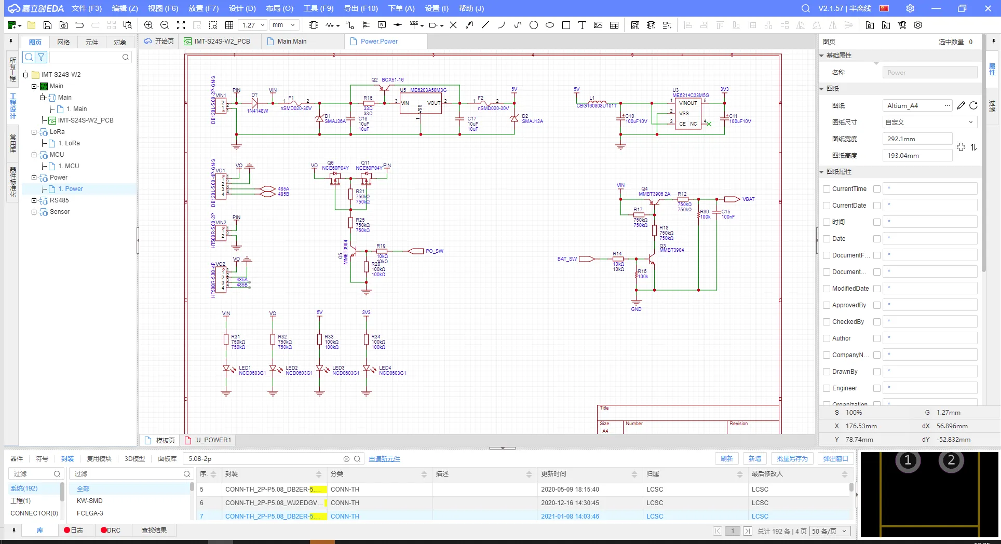
Task: Open the 设计 (D) menu
Action: tap(242, 8)
